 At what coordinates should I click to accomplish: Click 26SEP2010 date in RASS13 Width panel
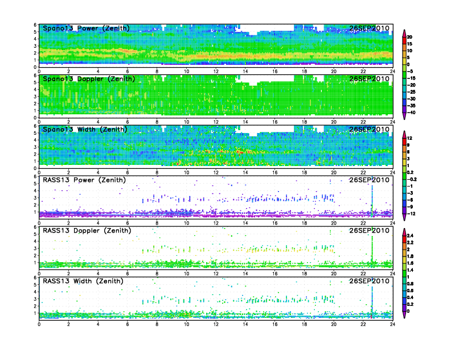tap(370, 281)
